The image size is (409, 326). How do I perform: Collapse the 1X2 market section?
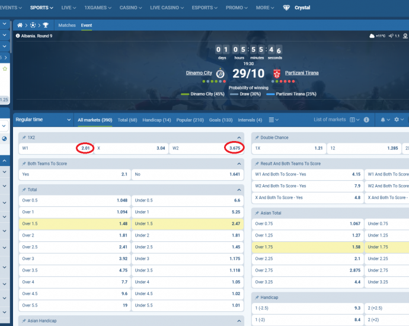[239, 138]
